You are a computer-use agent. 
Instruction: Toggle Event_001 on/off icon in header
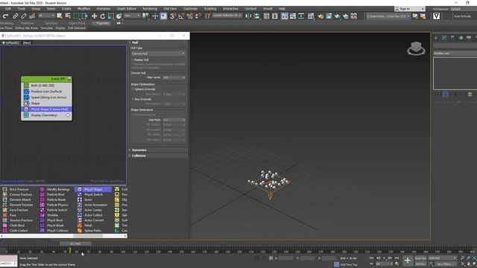coord(69,79)
